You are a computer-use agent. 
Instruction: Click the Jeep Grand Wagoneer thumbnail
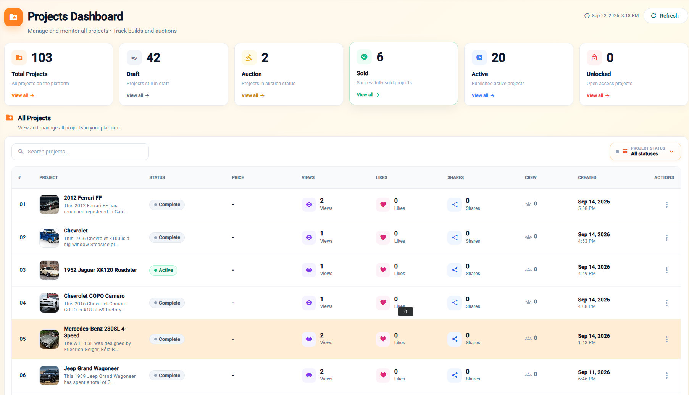[49, 376]
